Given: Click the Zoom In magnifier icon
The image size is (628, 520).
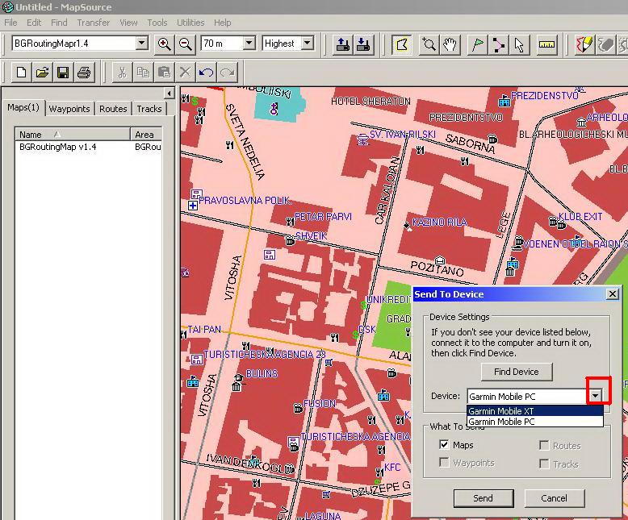Looking at the screenshot, I should [x=165, y=44].
